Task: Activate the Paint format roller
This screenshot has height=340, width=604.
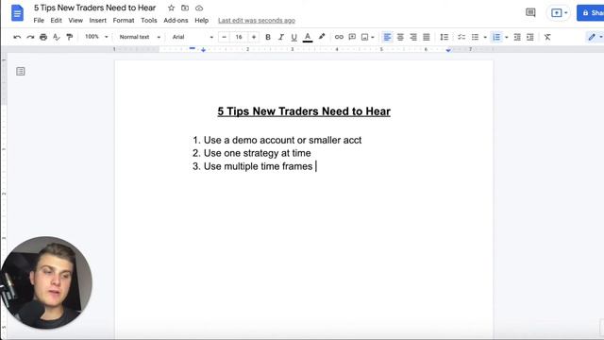Action: tap(69, 37)
